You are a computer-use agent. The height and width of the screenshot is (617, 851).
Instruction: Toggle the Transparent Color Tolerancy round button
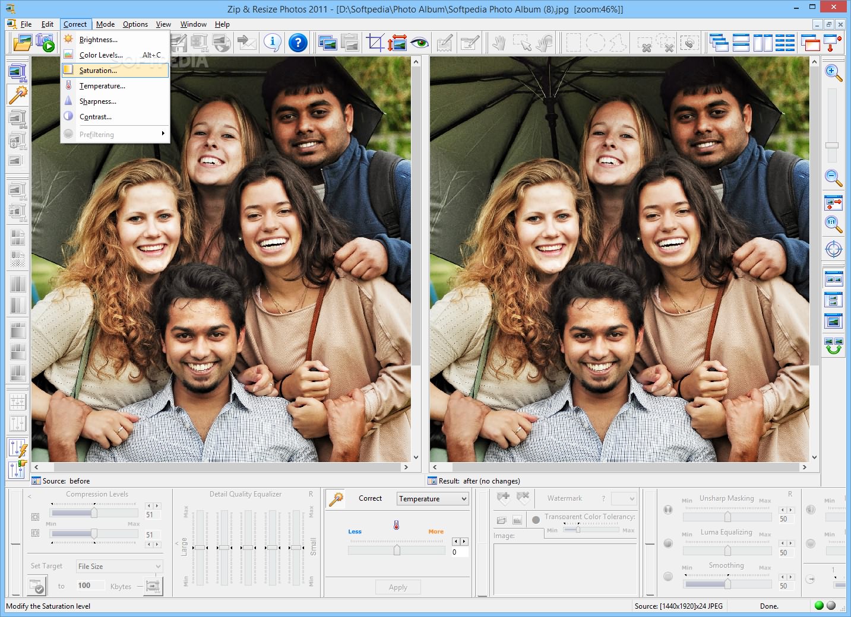[536, 520]
